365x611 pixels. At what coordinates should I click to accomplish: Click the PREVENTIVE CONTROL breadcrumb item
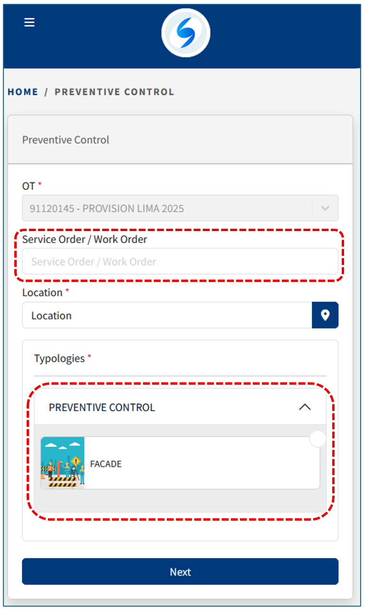[x=114, y=92]
